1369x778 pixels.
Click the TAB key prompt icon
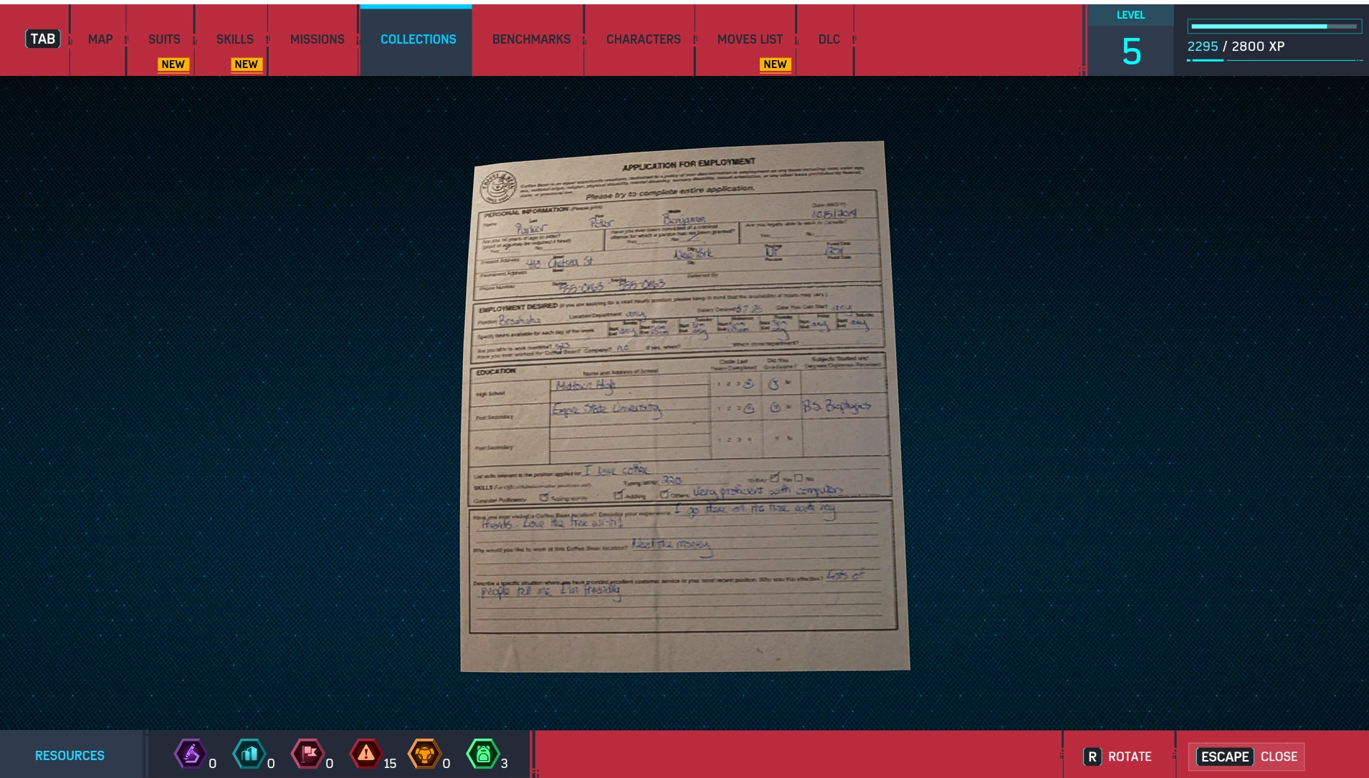point(43,38)
